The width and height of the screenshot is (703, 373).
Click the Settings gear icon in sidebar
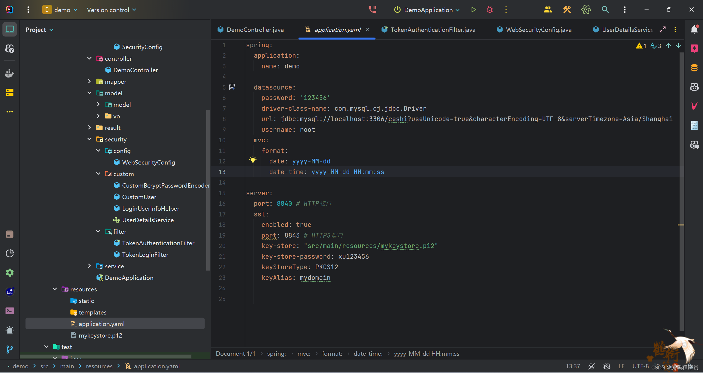coord(10,272)
